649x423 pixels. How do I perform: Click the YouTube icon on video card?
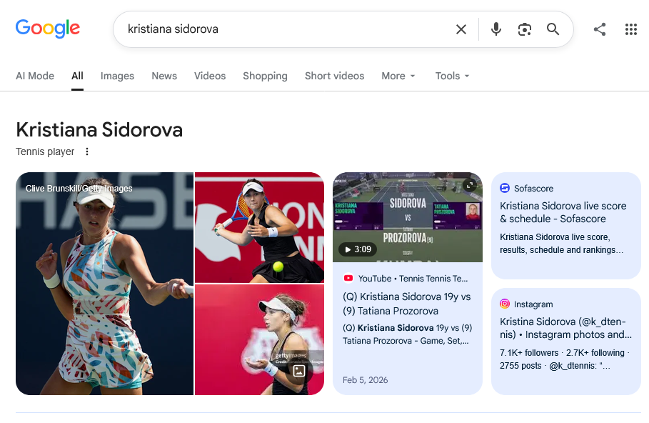[348, 278]
